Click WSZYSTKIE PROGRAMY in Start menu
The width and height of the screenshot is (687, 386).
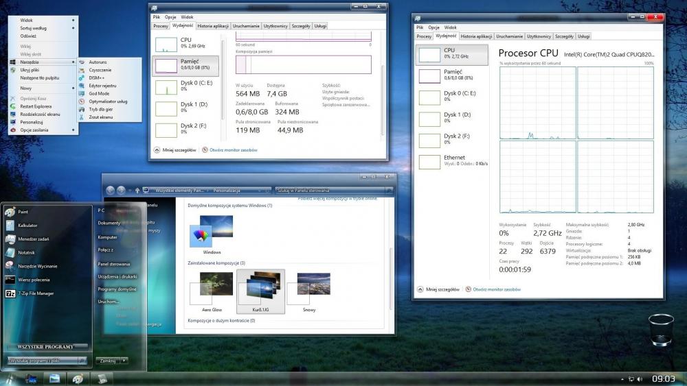47,347
